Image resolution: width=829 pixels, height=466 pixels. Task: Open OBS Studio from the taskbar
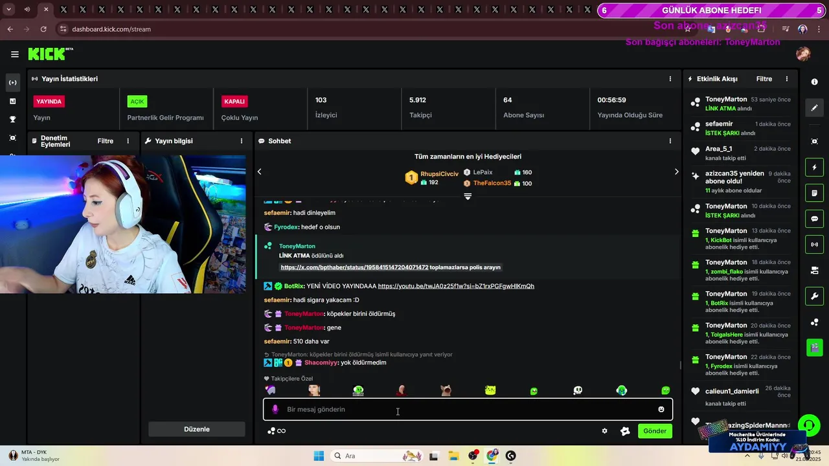pyautogui.click(x=473, y=456)
